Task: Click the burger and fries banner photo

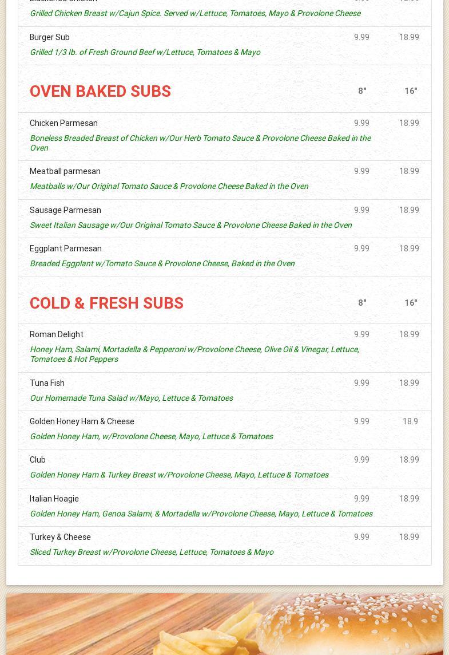Action: pyautogui.click(x=224, y=624)
